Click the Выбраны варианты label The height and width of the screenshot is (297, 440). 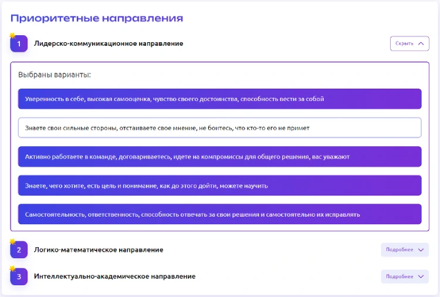[55, 75]
